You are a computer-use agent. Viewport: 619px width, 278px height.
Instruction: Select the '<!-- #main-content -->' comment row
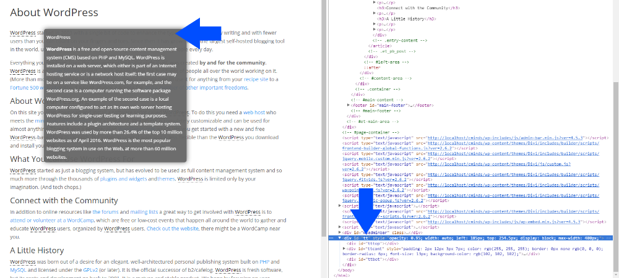[x=376, y=100]
